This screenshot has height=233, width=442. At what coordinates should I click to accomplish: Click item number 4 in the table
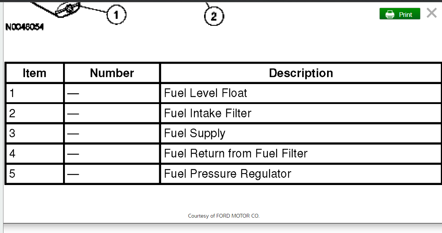12,154
